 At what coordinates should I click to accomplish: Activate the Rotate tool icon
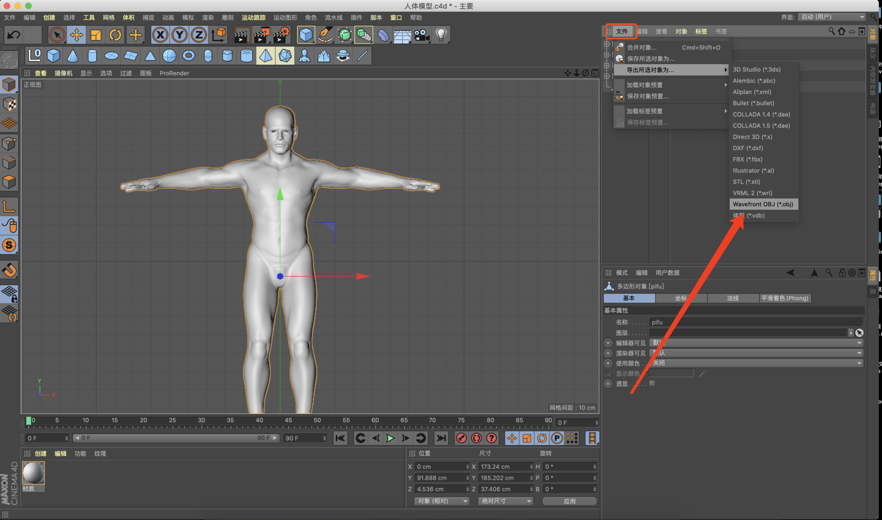click(x=115, y=35)
